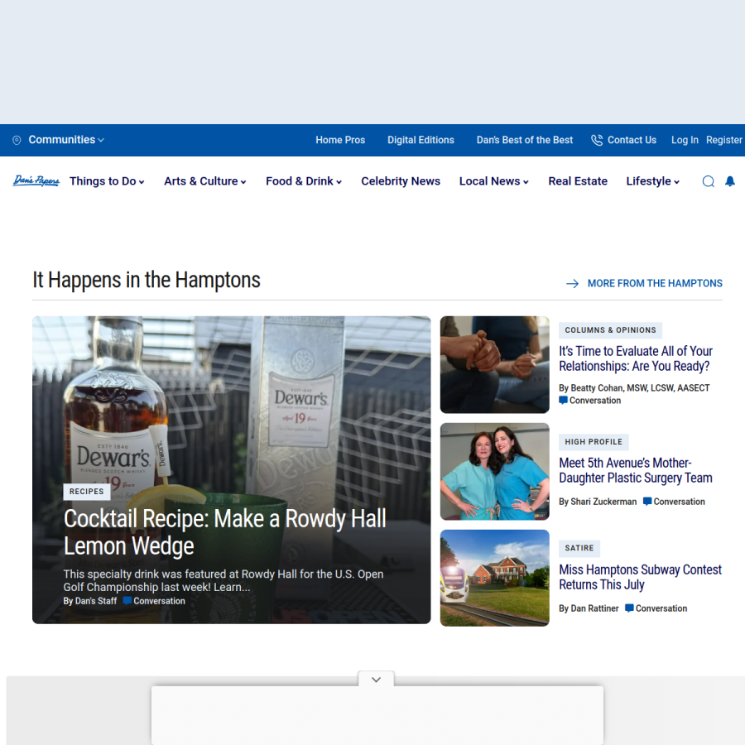Click the two women in scrubs thumbnail
The height and width of the screenshot is (745, 745).
tap(495, 471)
